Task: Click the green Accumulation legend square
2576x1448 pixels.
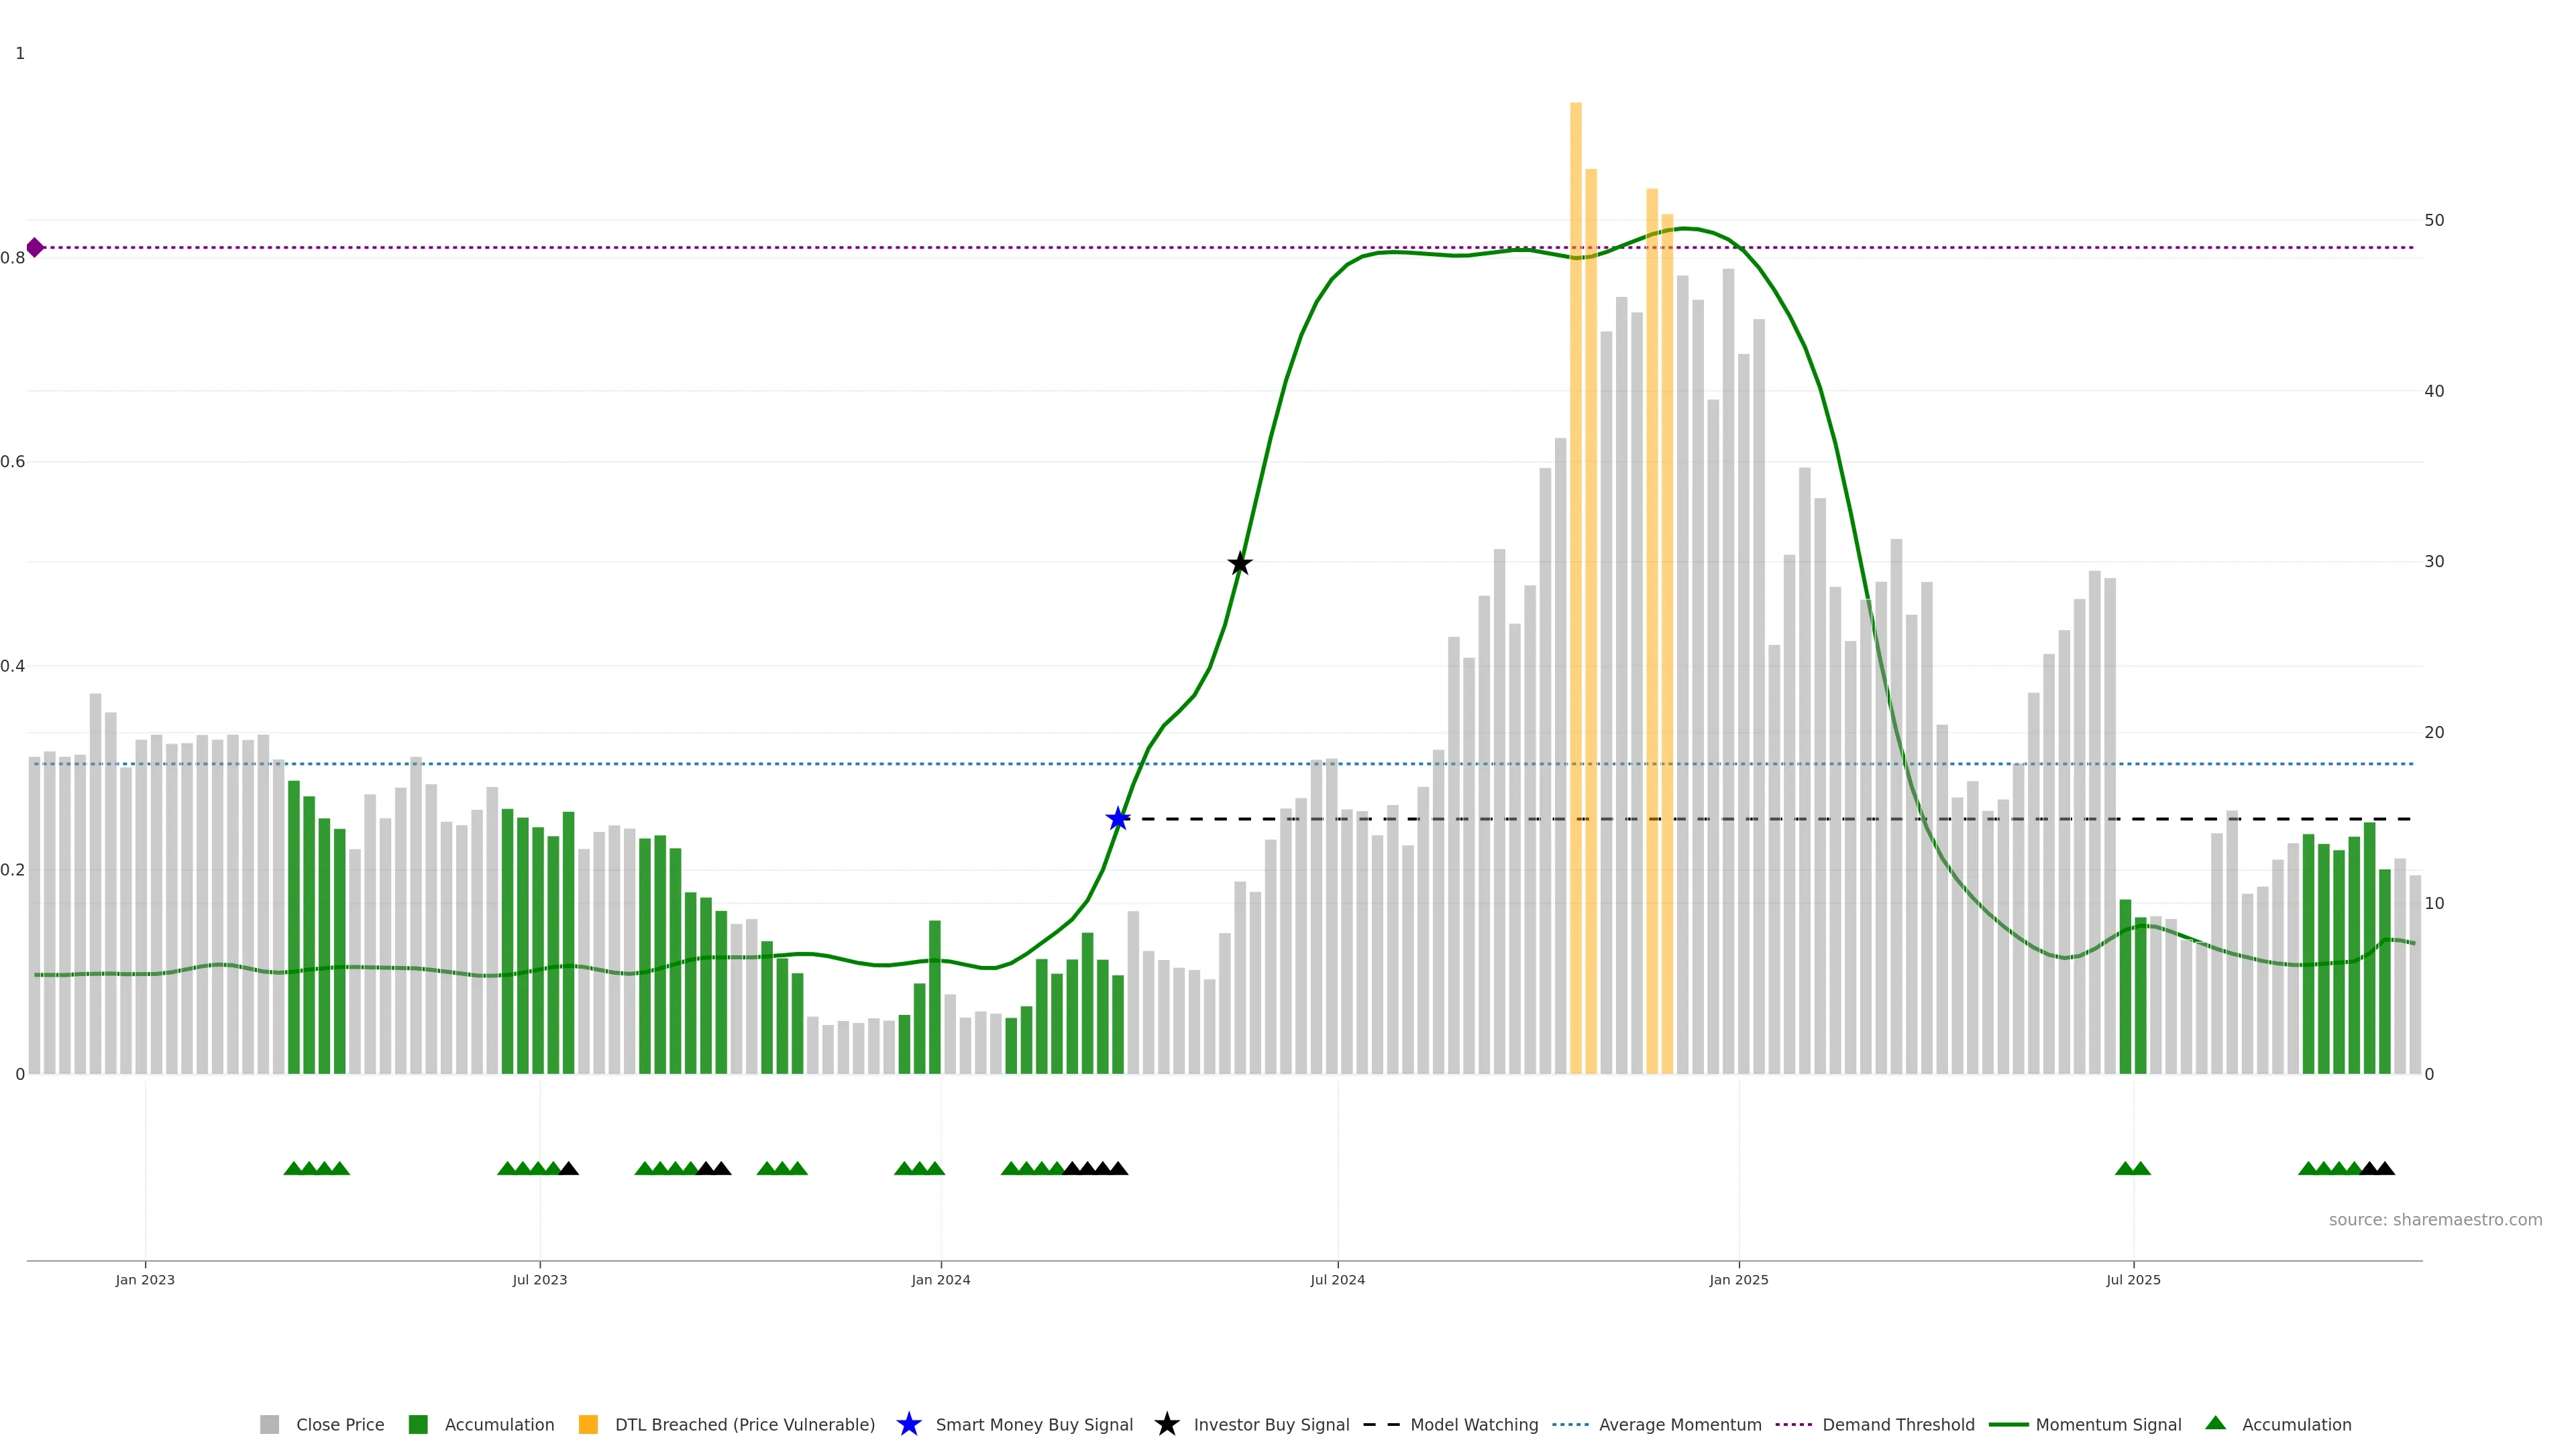Action: tap(418, 1424)
